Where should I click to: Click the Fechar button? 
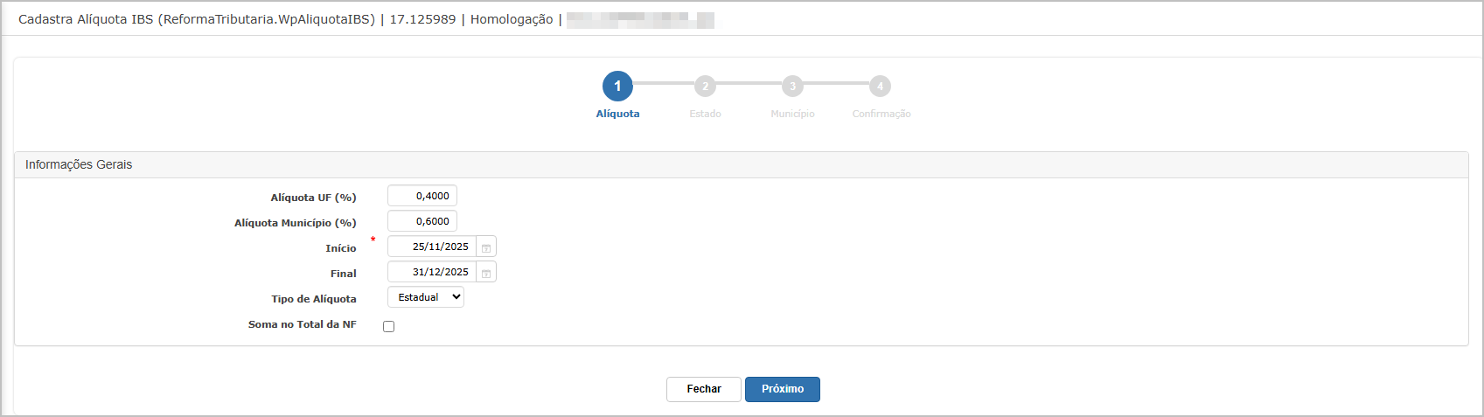pyautogui.click(x=704, y=389)
